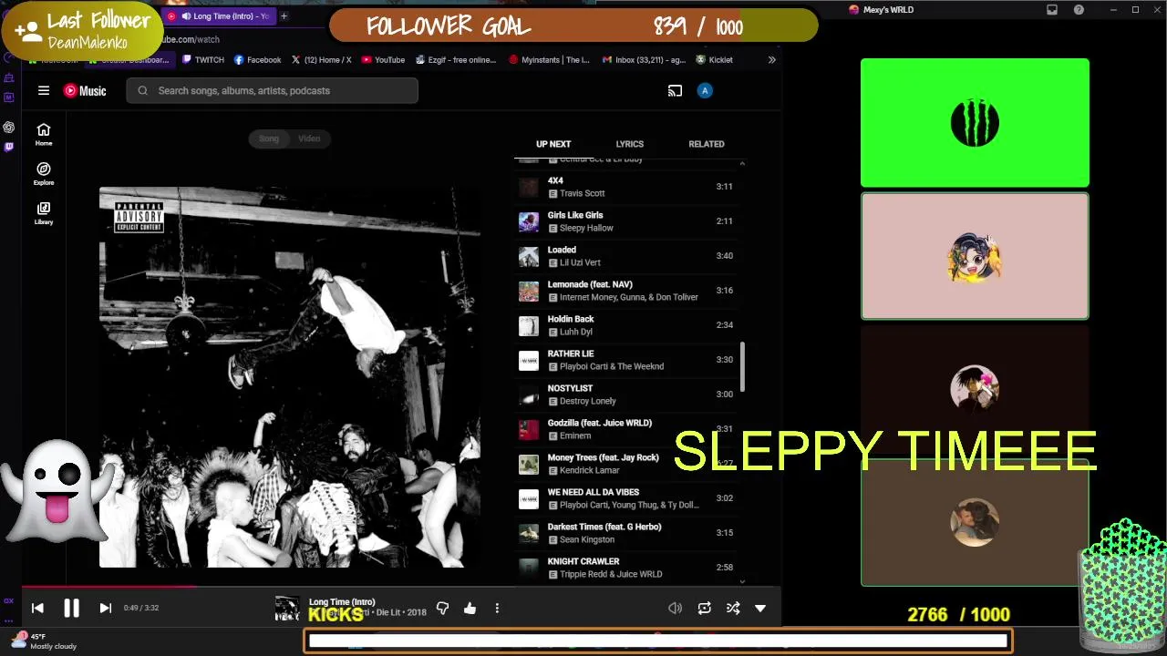The image size is (1167, 656).
Task: Click the player bar song thumbnail
Action: (287, 608)
